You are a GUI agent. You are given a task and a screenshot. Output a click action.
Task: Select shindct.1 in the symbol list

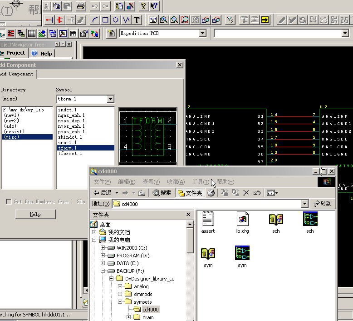click(x=71, y=137)
